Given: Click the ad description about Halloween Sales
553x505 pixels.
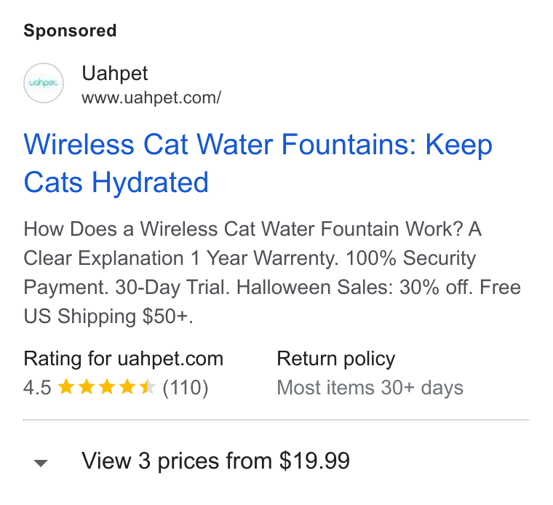Looking at the screenshot, I should click(x=272, y=273).
